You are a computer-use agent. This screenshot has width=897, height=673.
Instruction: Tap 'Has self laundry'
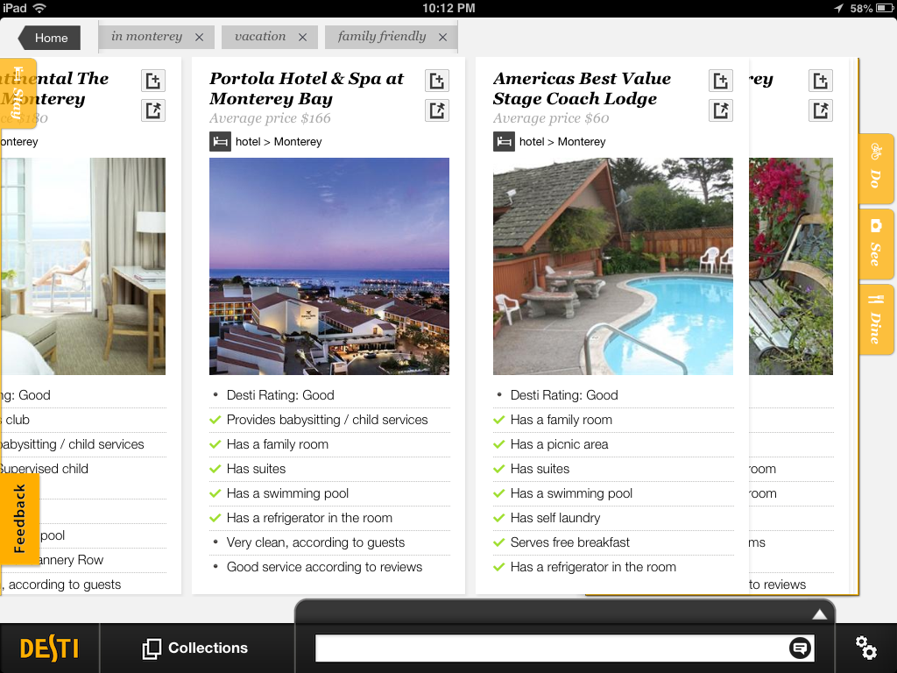coord(555,518)
